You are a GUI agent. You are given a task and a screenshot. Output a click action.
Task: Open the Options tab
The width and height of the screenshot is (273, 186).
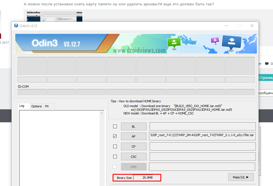(36, 106)
